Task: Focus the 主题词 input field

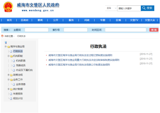Action: coord(37,30)
